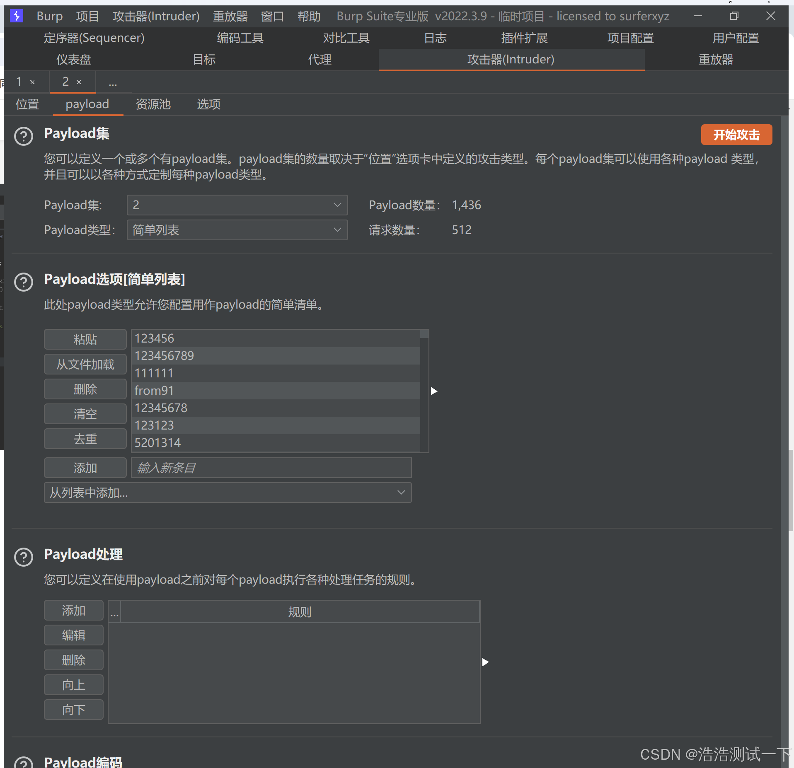
Task: Close Intruder attack tab 2
Action: [x=79, y=82]
